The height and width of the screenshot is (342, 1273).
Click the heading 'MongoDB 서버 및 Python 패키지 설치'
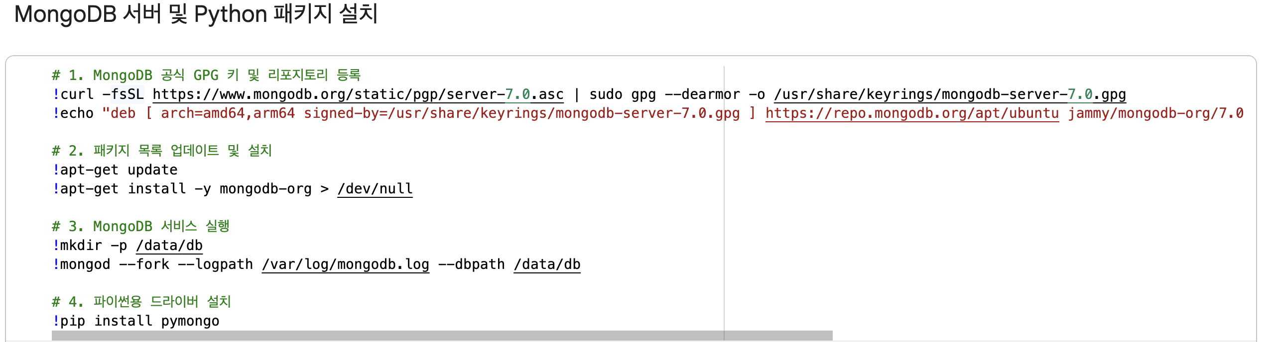click(196, 14)
